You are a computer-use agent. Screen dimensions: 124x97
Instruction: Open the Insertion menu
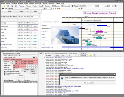tap(20, 4)
